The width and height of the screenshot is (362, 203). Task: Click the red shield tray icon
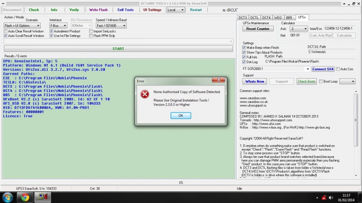tap(324, 198)
